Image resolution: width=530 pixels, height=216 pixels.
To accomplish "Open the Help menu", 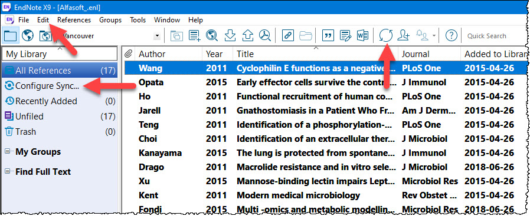I will click(x=196, y=20).
